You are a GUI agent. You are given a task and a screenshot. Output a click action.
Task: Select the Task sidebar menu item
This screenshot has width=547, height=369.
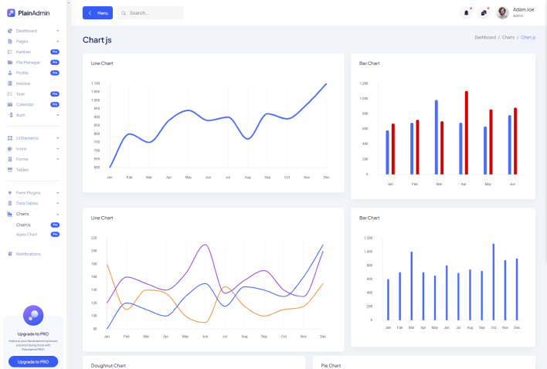(x=21, y=93)
